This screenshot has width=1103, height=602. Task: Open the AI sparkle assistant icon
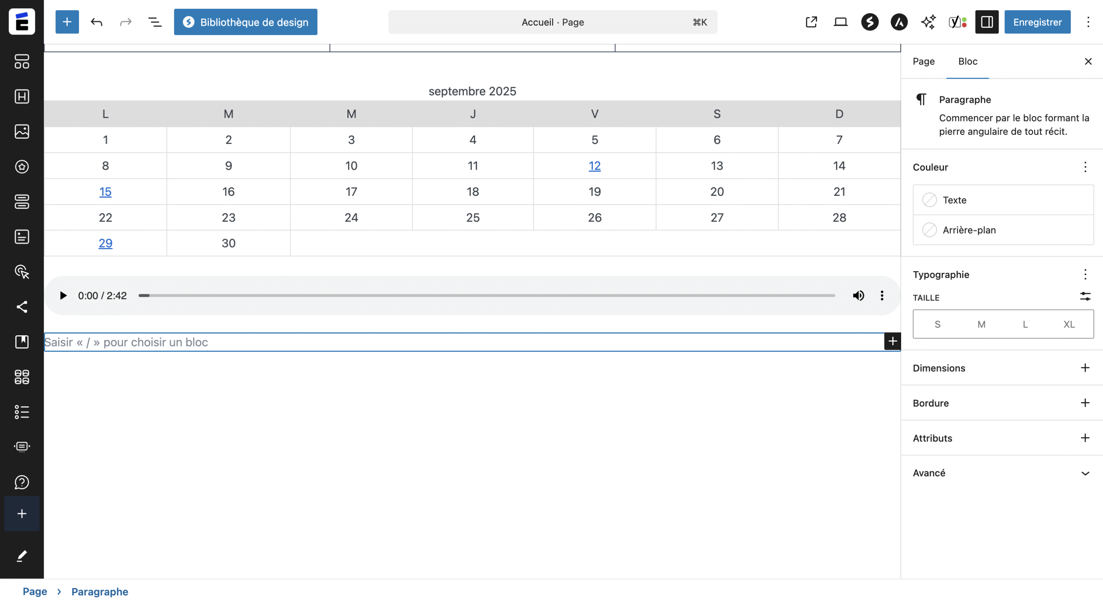tap(928, 22)
